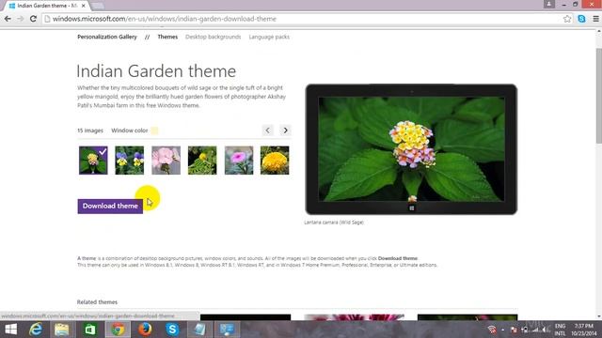Select the purple and yellow pansy thumbnail
This screenshot has width=602, height=338.
click(x=130, y=161)
